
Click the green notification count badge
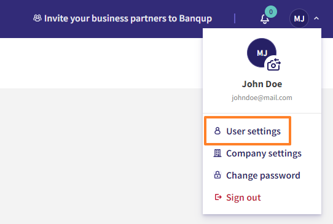pyautogui.click(x=271, y=12)
